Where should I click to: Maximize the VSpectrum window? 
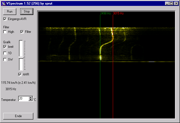click(x=171, y=3)
